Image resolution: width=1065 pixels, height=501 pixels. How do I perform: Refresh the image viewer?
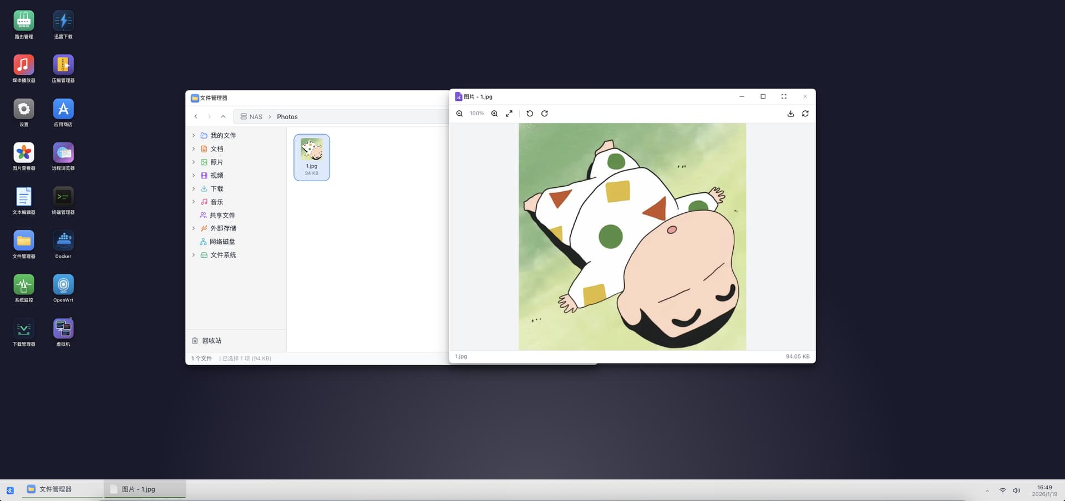[805, 114]
